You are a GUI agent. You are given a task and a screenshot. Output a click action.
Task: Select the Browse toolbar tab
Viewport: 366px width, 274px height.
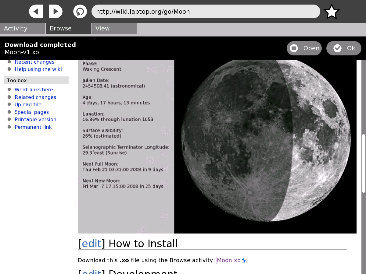tap(68, 28)
